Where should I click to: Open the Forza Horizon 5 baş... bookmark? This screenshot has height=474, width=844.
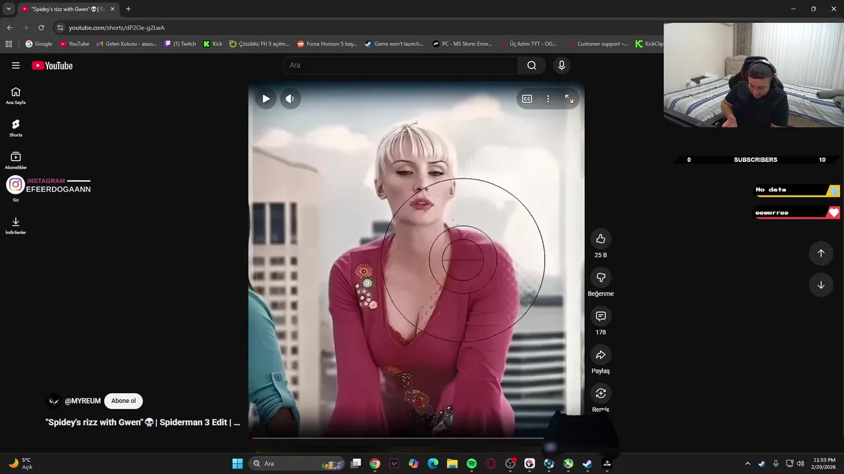click(327, 44)
